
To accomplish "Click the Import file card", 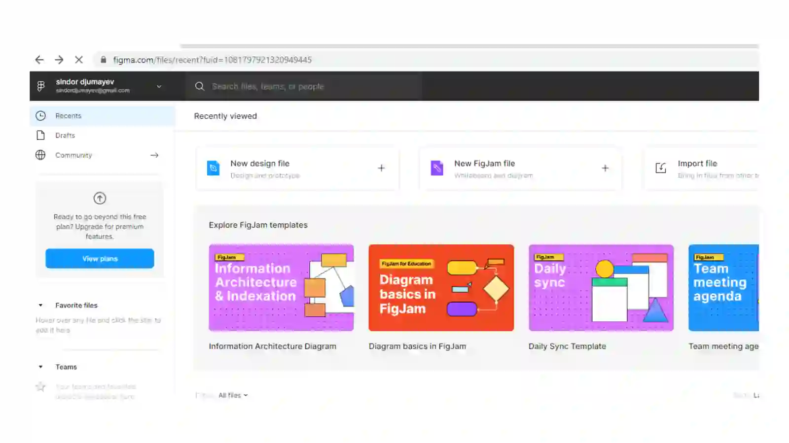I will [702, 168].
